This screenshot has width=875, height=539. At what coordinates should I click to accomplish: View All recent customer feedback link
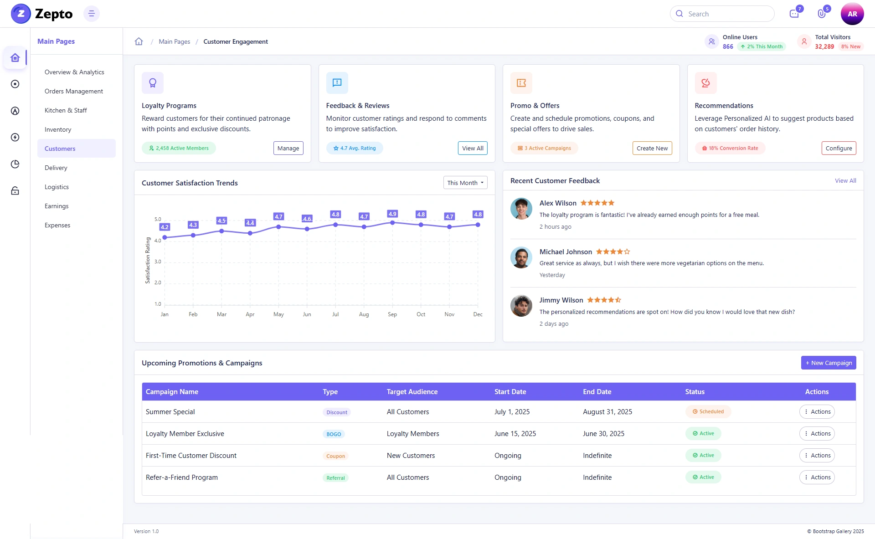pyautogui.click(x=845, y=181)
